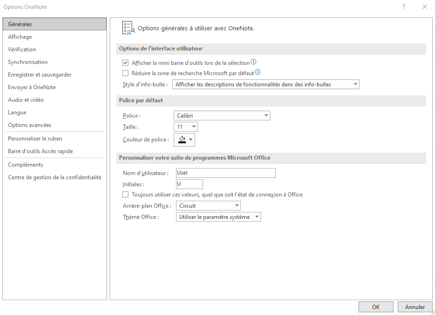Screen dimensions: 436x316
Task: Open Enregistrer et sauvegarder settings
Action: point(55,75)
